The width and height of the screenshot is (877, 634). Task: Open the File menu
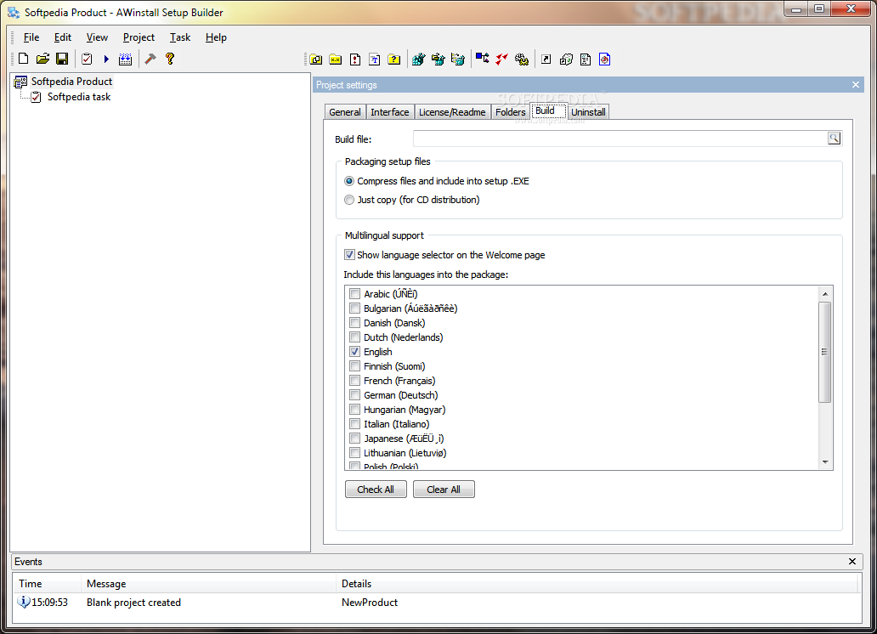click(x=31, y=37)
